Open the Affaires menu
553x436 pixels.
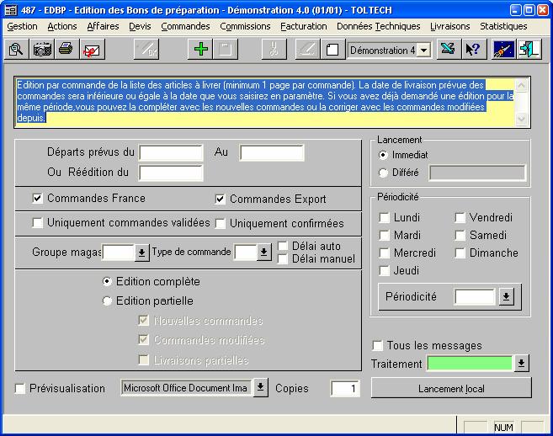(103, 26)
